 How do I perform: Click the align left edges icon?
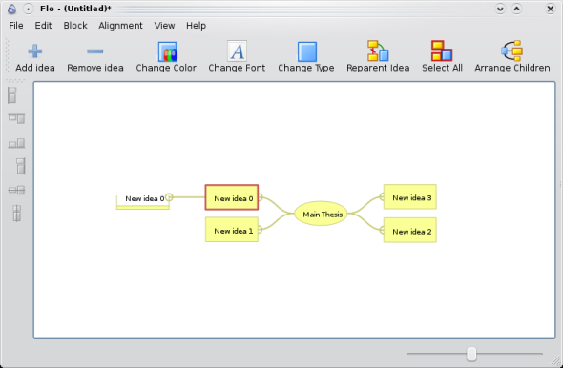(12, 95)
